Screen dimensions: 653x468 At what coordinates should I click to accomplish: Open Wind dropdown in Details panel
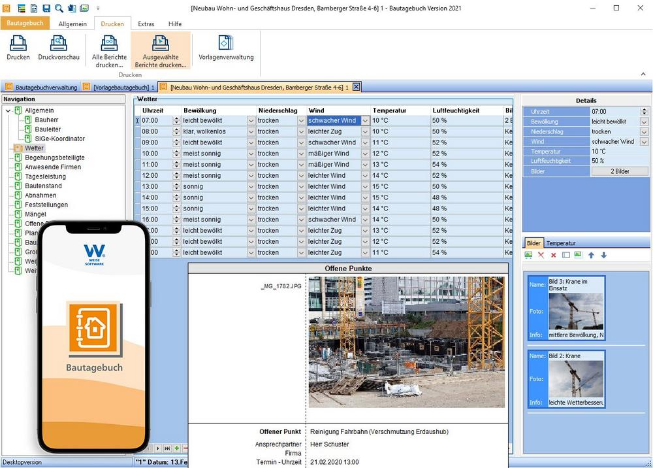coord(645,142)
